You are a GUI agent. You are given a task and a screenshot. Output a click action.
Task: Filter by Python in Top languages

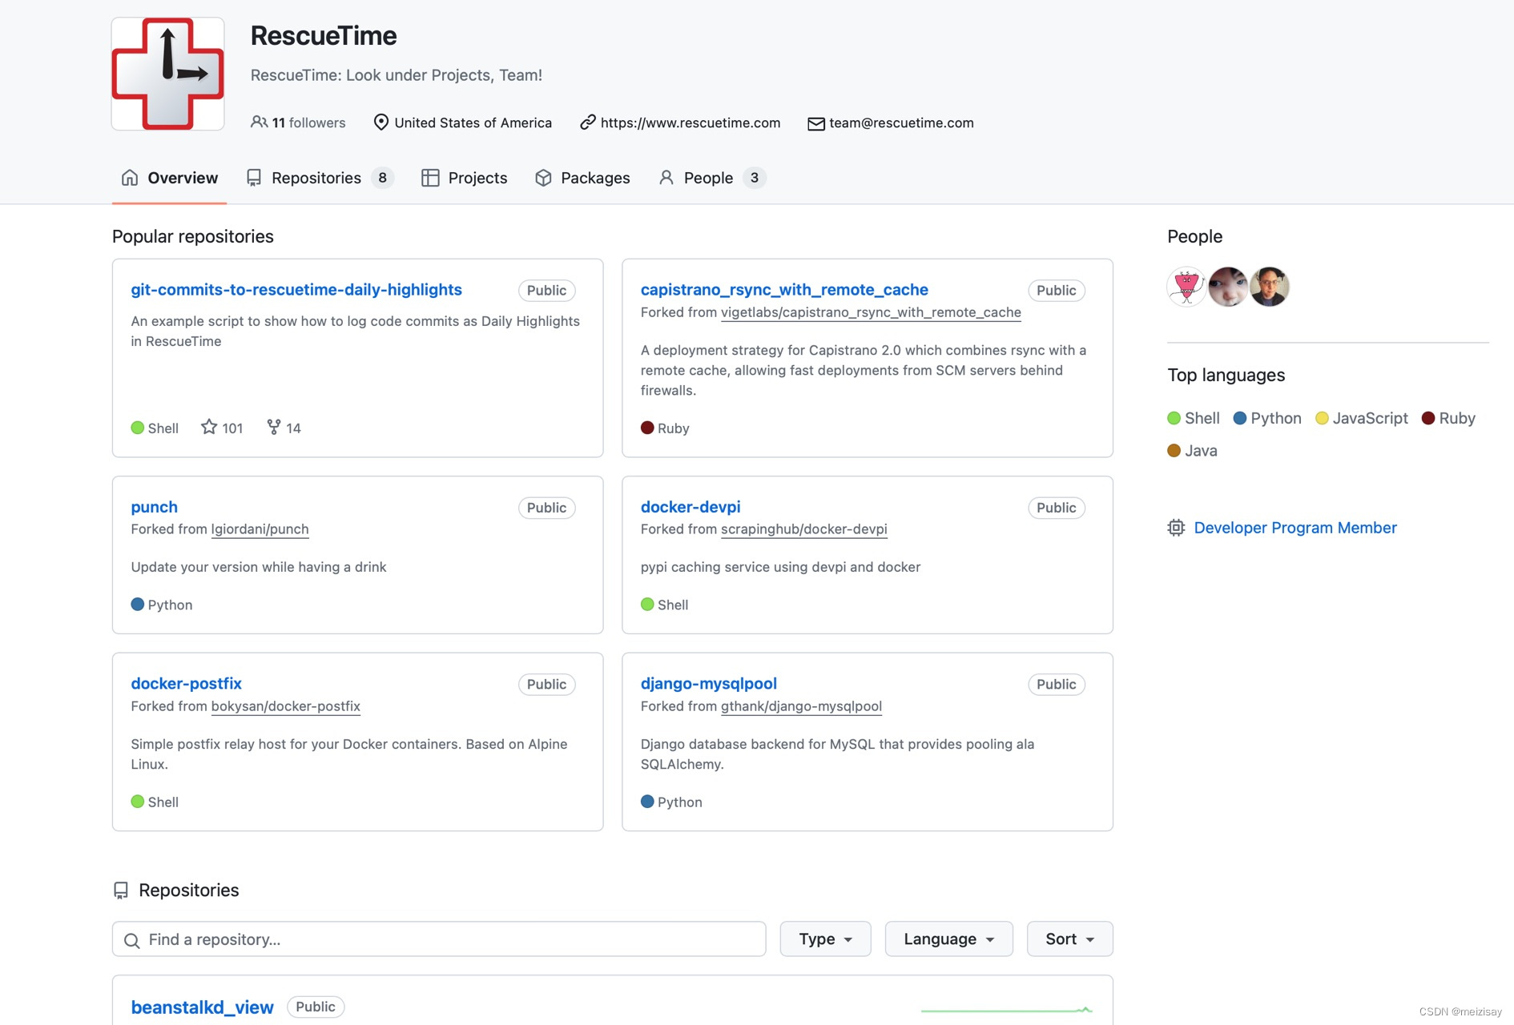[x=1267, y=418]
